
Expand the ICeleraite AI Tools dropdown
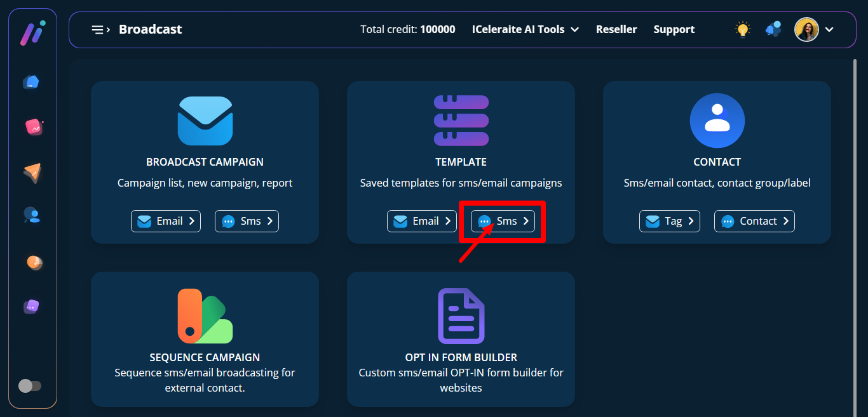click(x=525, y=29)
